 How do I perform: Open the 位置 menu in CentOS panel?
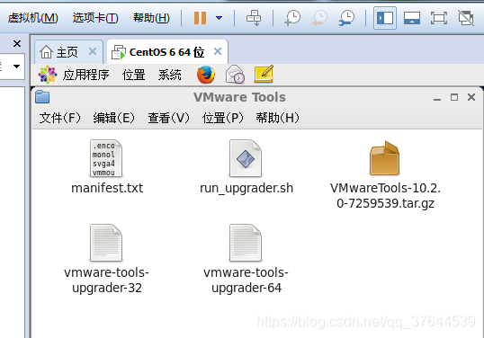click(134, 75)
